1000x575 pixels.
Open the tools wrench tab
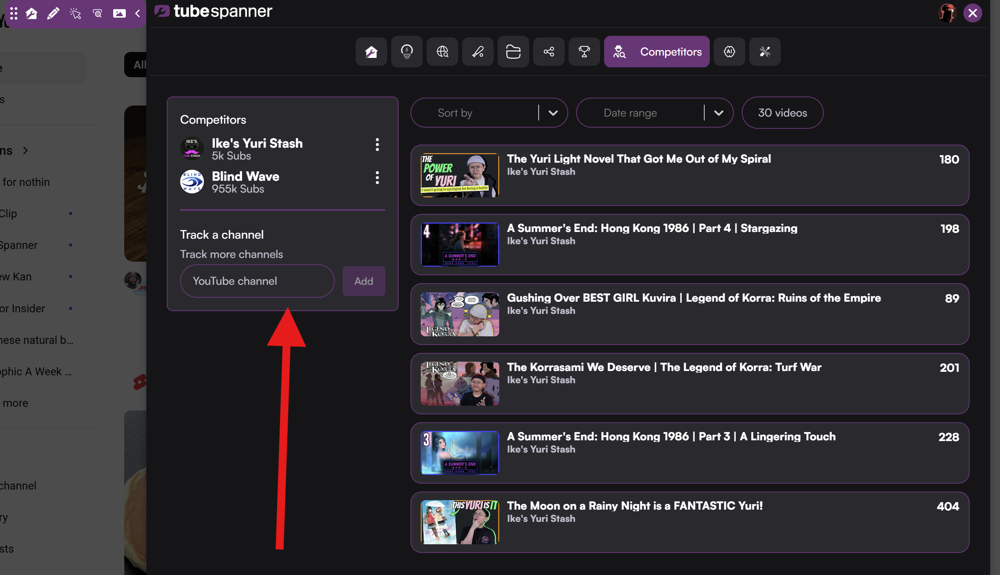tap(765, 52)
